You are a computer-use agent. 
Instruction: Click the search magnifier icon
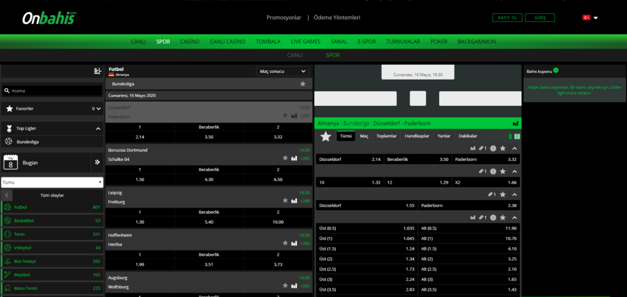pos(7,91)
